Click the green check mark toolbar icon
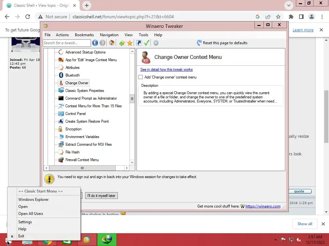This screenshot has height=246, width=329. click(147, 43)
